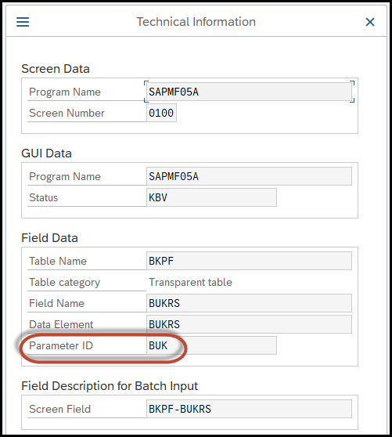392x437 pixels.
Task: Click the Screen Number label
Action: (67, 113)
